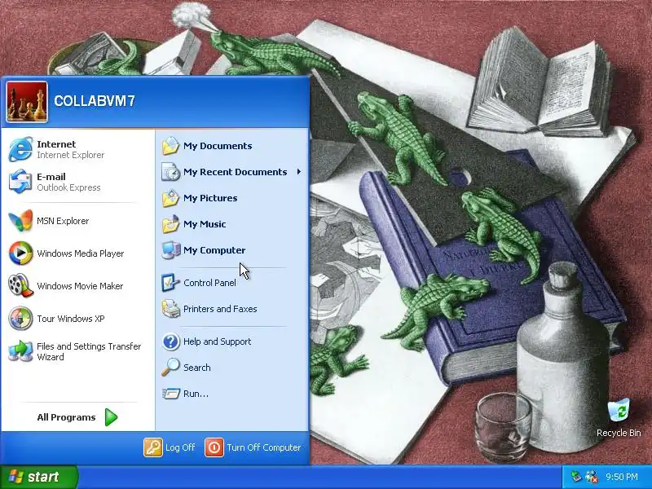Click the Search label text
652x489 pixels.
pos(197,368)
